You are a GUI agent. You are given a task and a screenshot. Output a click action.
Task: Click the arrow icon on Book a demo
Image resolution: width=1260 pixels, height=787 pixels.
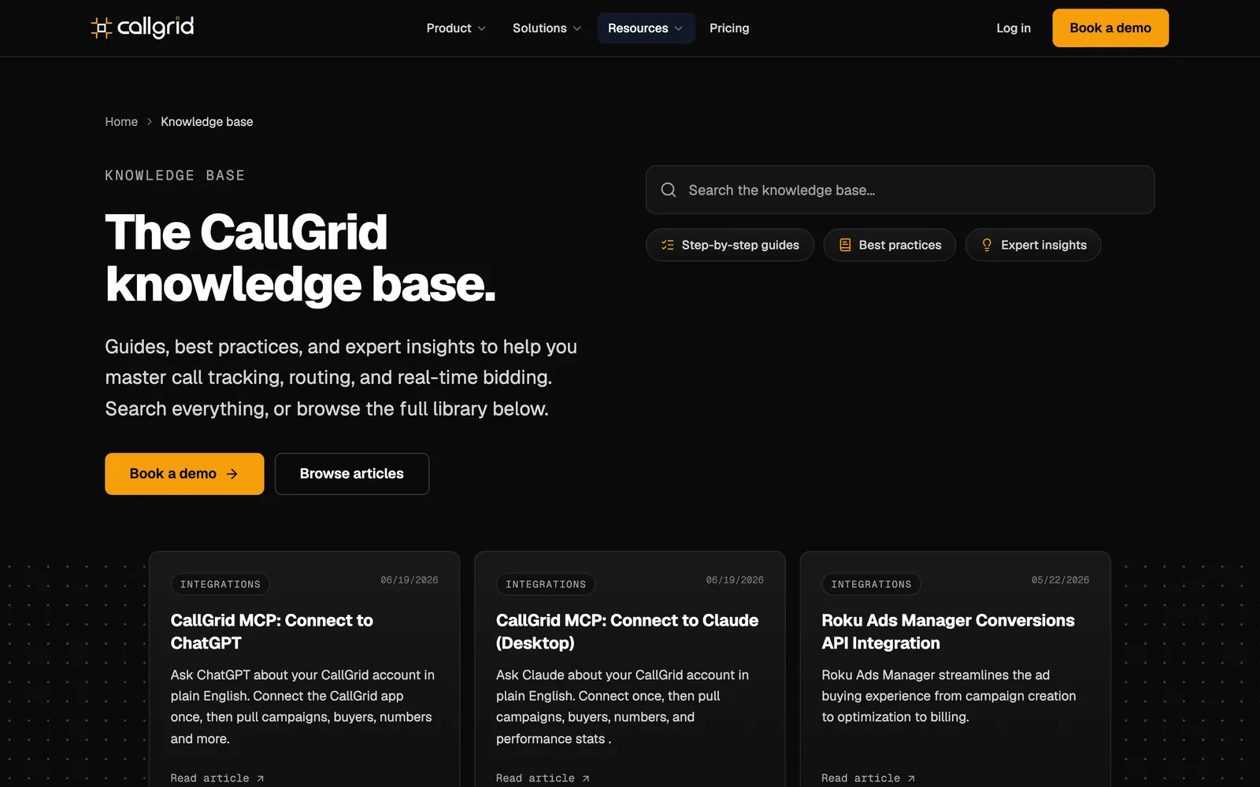(232, 474)
